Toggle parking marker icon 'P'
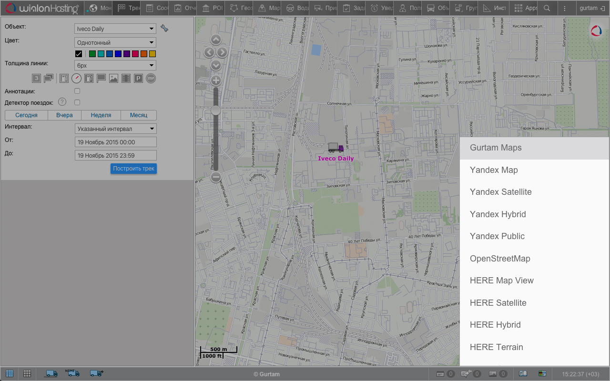 click(138, 79)
